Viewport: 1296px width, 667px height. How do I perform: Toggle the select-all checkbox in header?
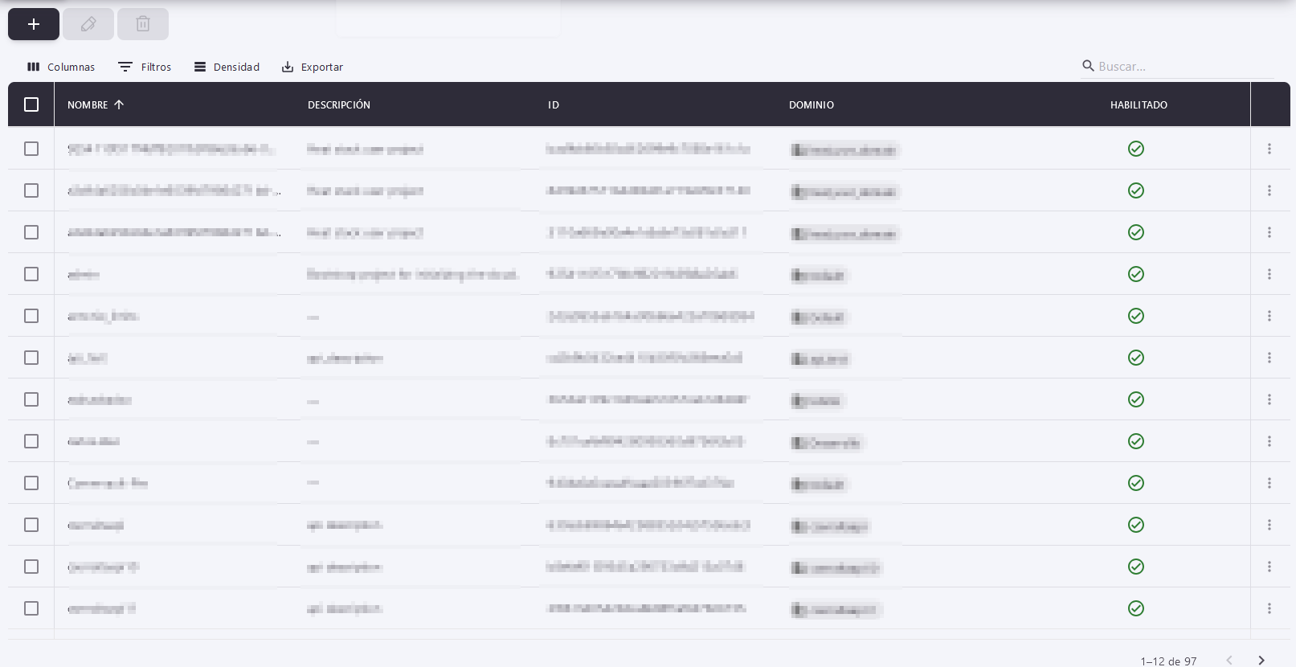pos(31,104)
